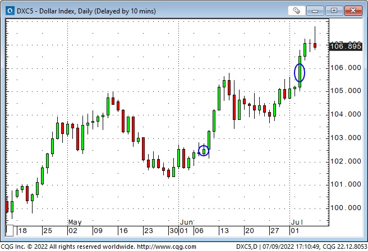Minimize the Dollar Index chart window
368x251 pixels.
pos(315,11)
